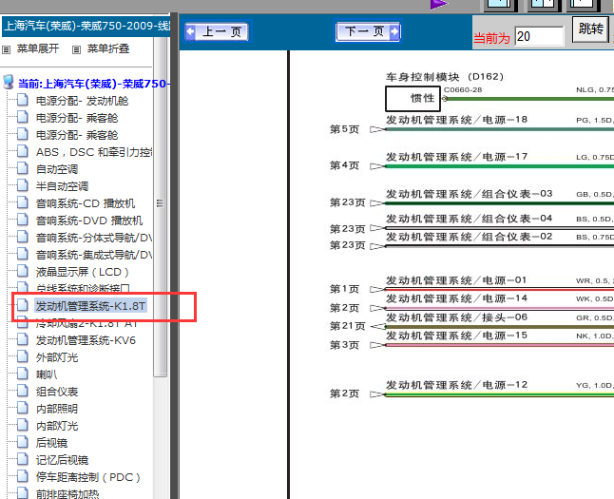Click the 车身控制模块 (D162) label
Screen dimensions: 614x499
(445, 77)
